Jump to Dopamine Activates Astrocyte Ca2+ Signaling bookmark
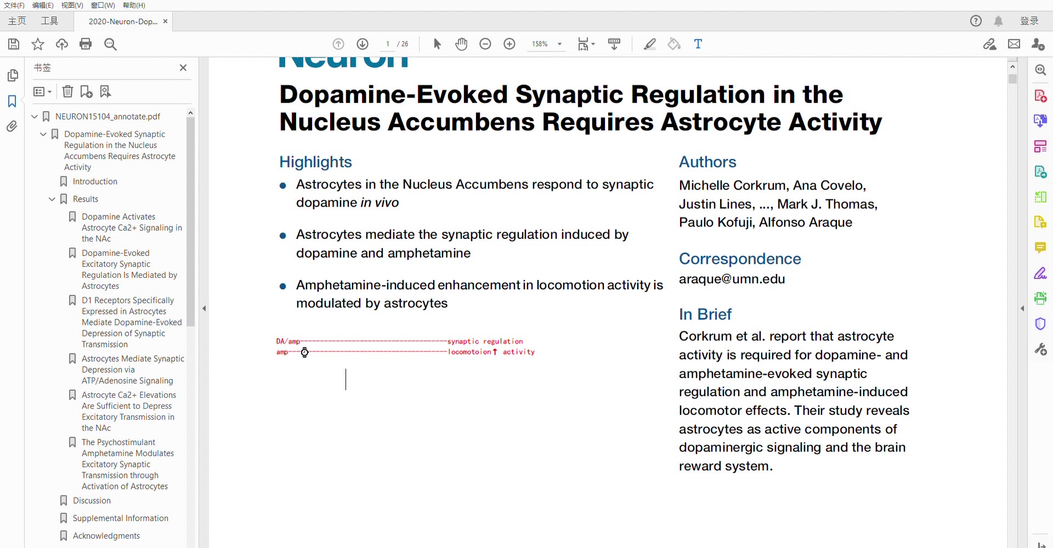The height and width of the screenshot is (548, 1053). coord(132,227)
